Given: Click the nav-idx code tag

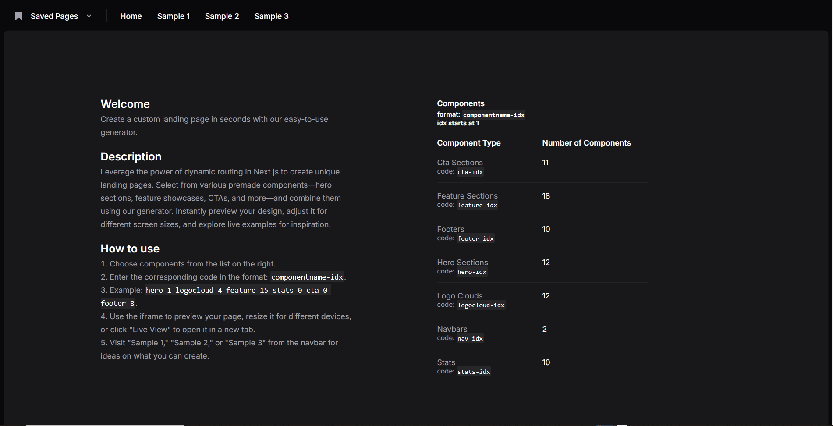Looking at the screenshot, I should (x=470, y=338).
